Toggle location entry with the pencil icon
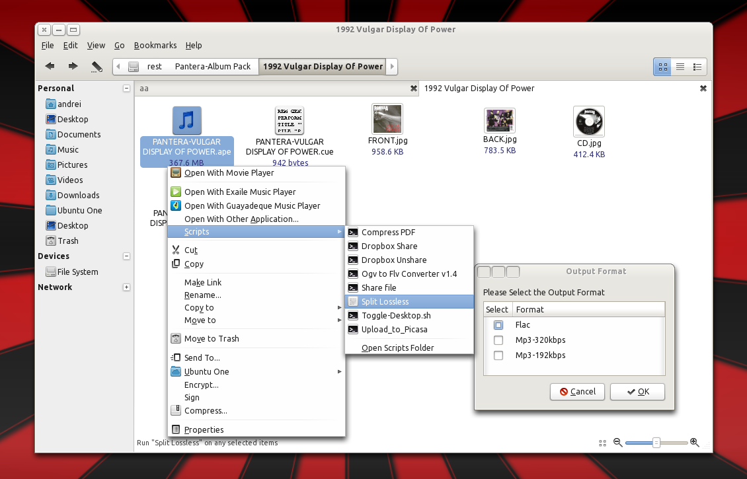Image resolution: width=747 pixels, height=479 pixels. [x=97, y=67]
